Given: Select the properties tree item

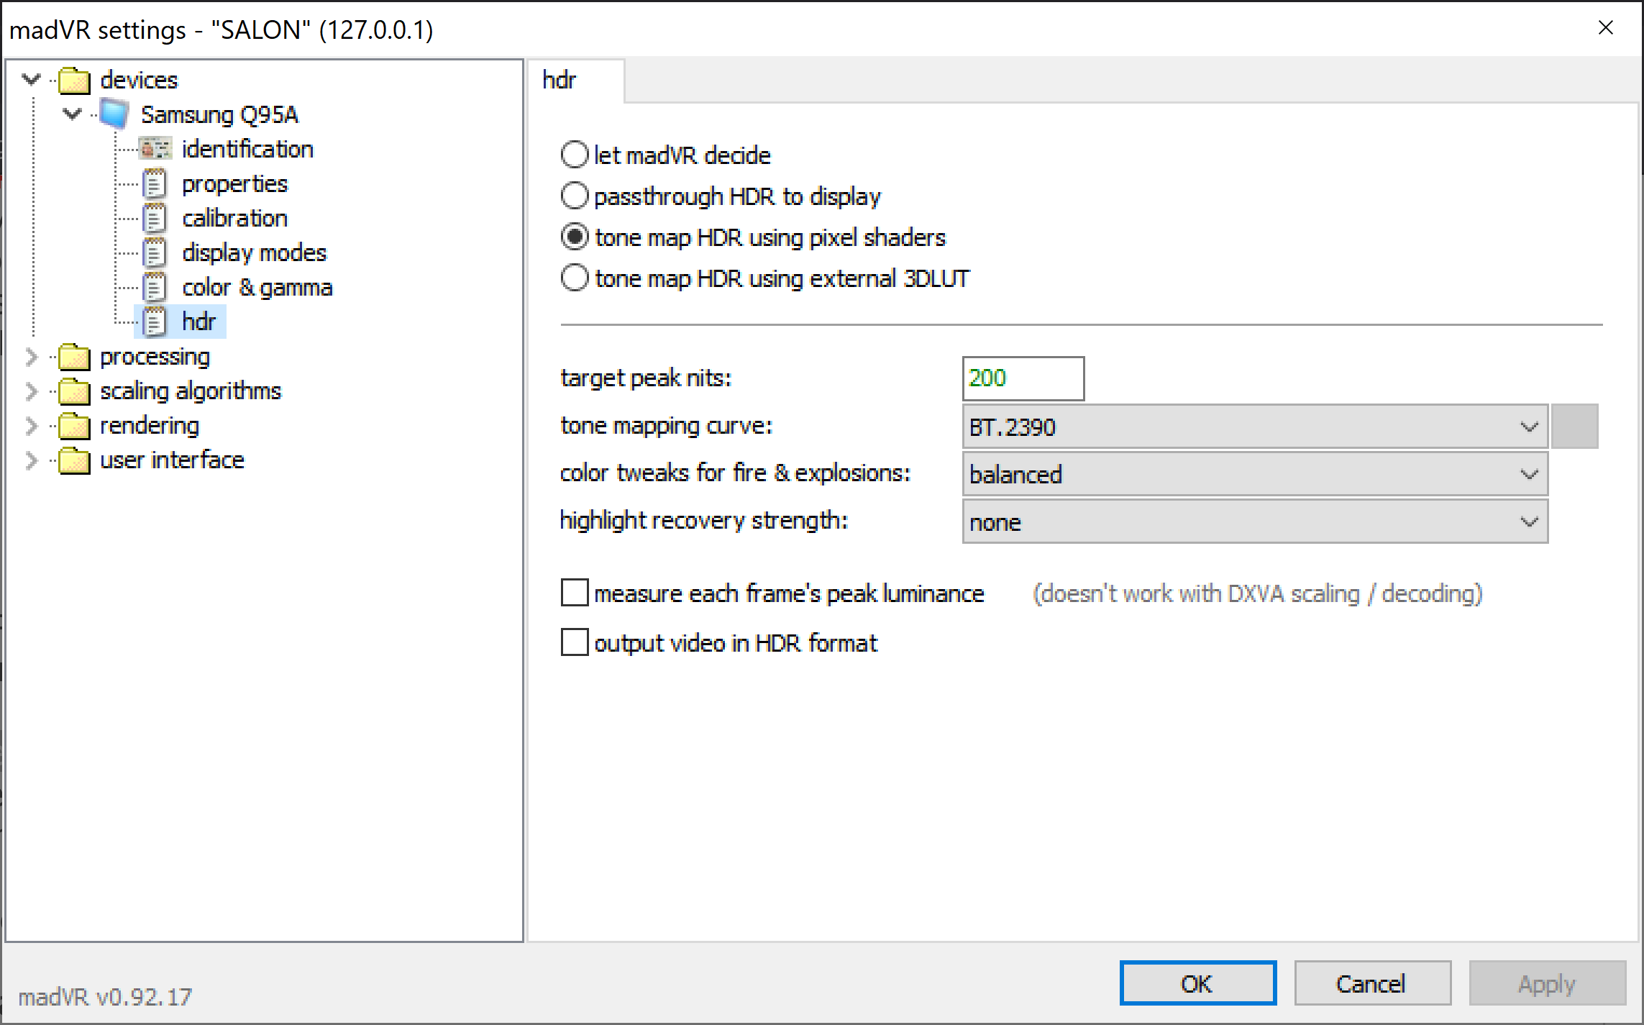Looking at the screenshot, I should (x=234, y=184).
